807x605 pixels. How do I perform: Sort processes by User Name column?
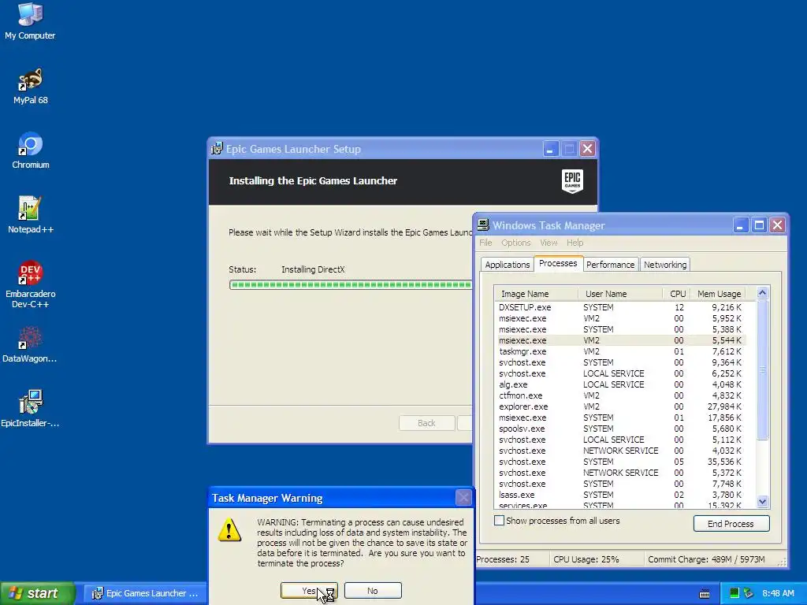(620, 294)
